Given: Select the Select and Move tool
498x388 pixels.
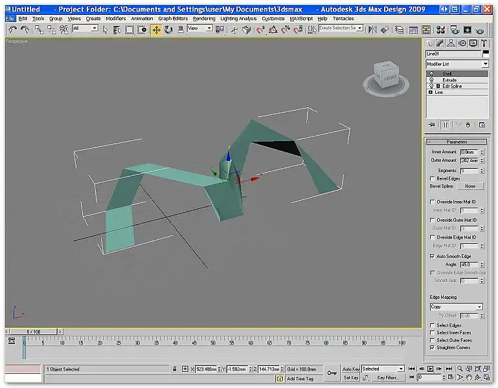Looking at the screenshot, I should tap(157, 30).
